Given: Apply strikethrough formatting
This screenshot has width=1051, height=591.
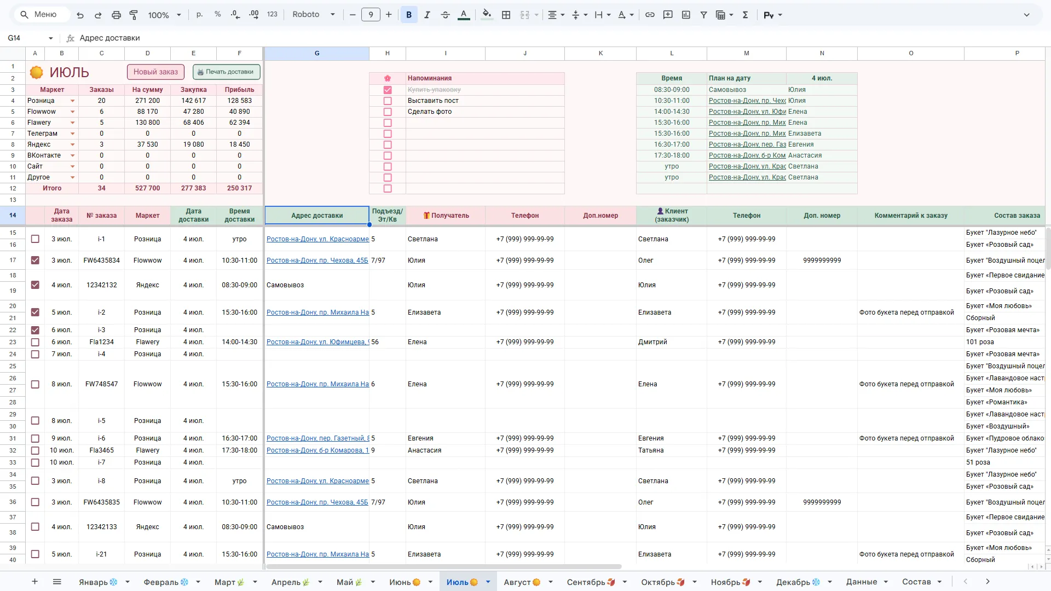Looking at the screenshot, I should [445, 15].
